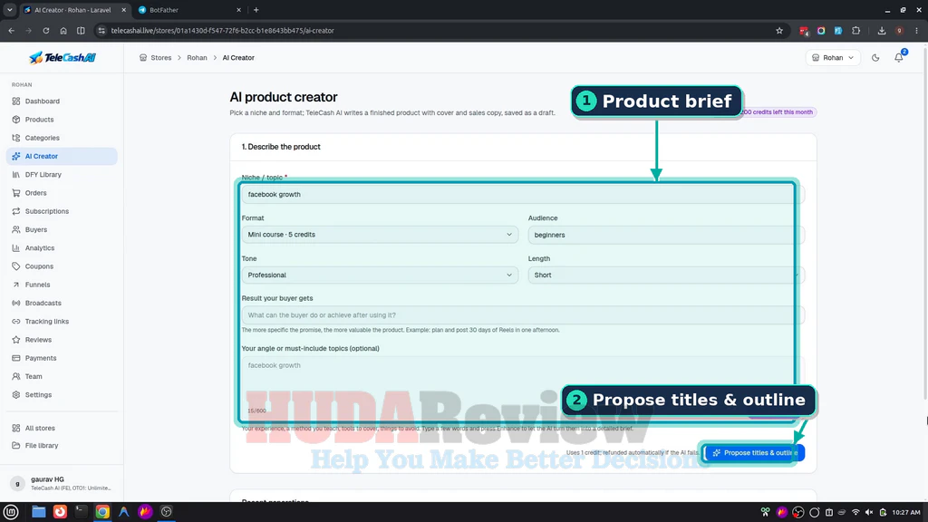Bookmark this page with star icon
Image resolution: width=928 pixels, height=522 pixels.
coord(779,31)
